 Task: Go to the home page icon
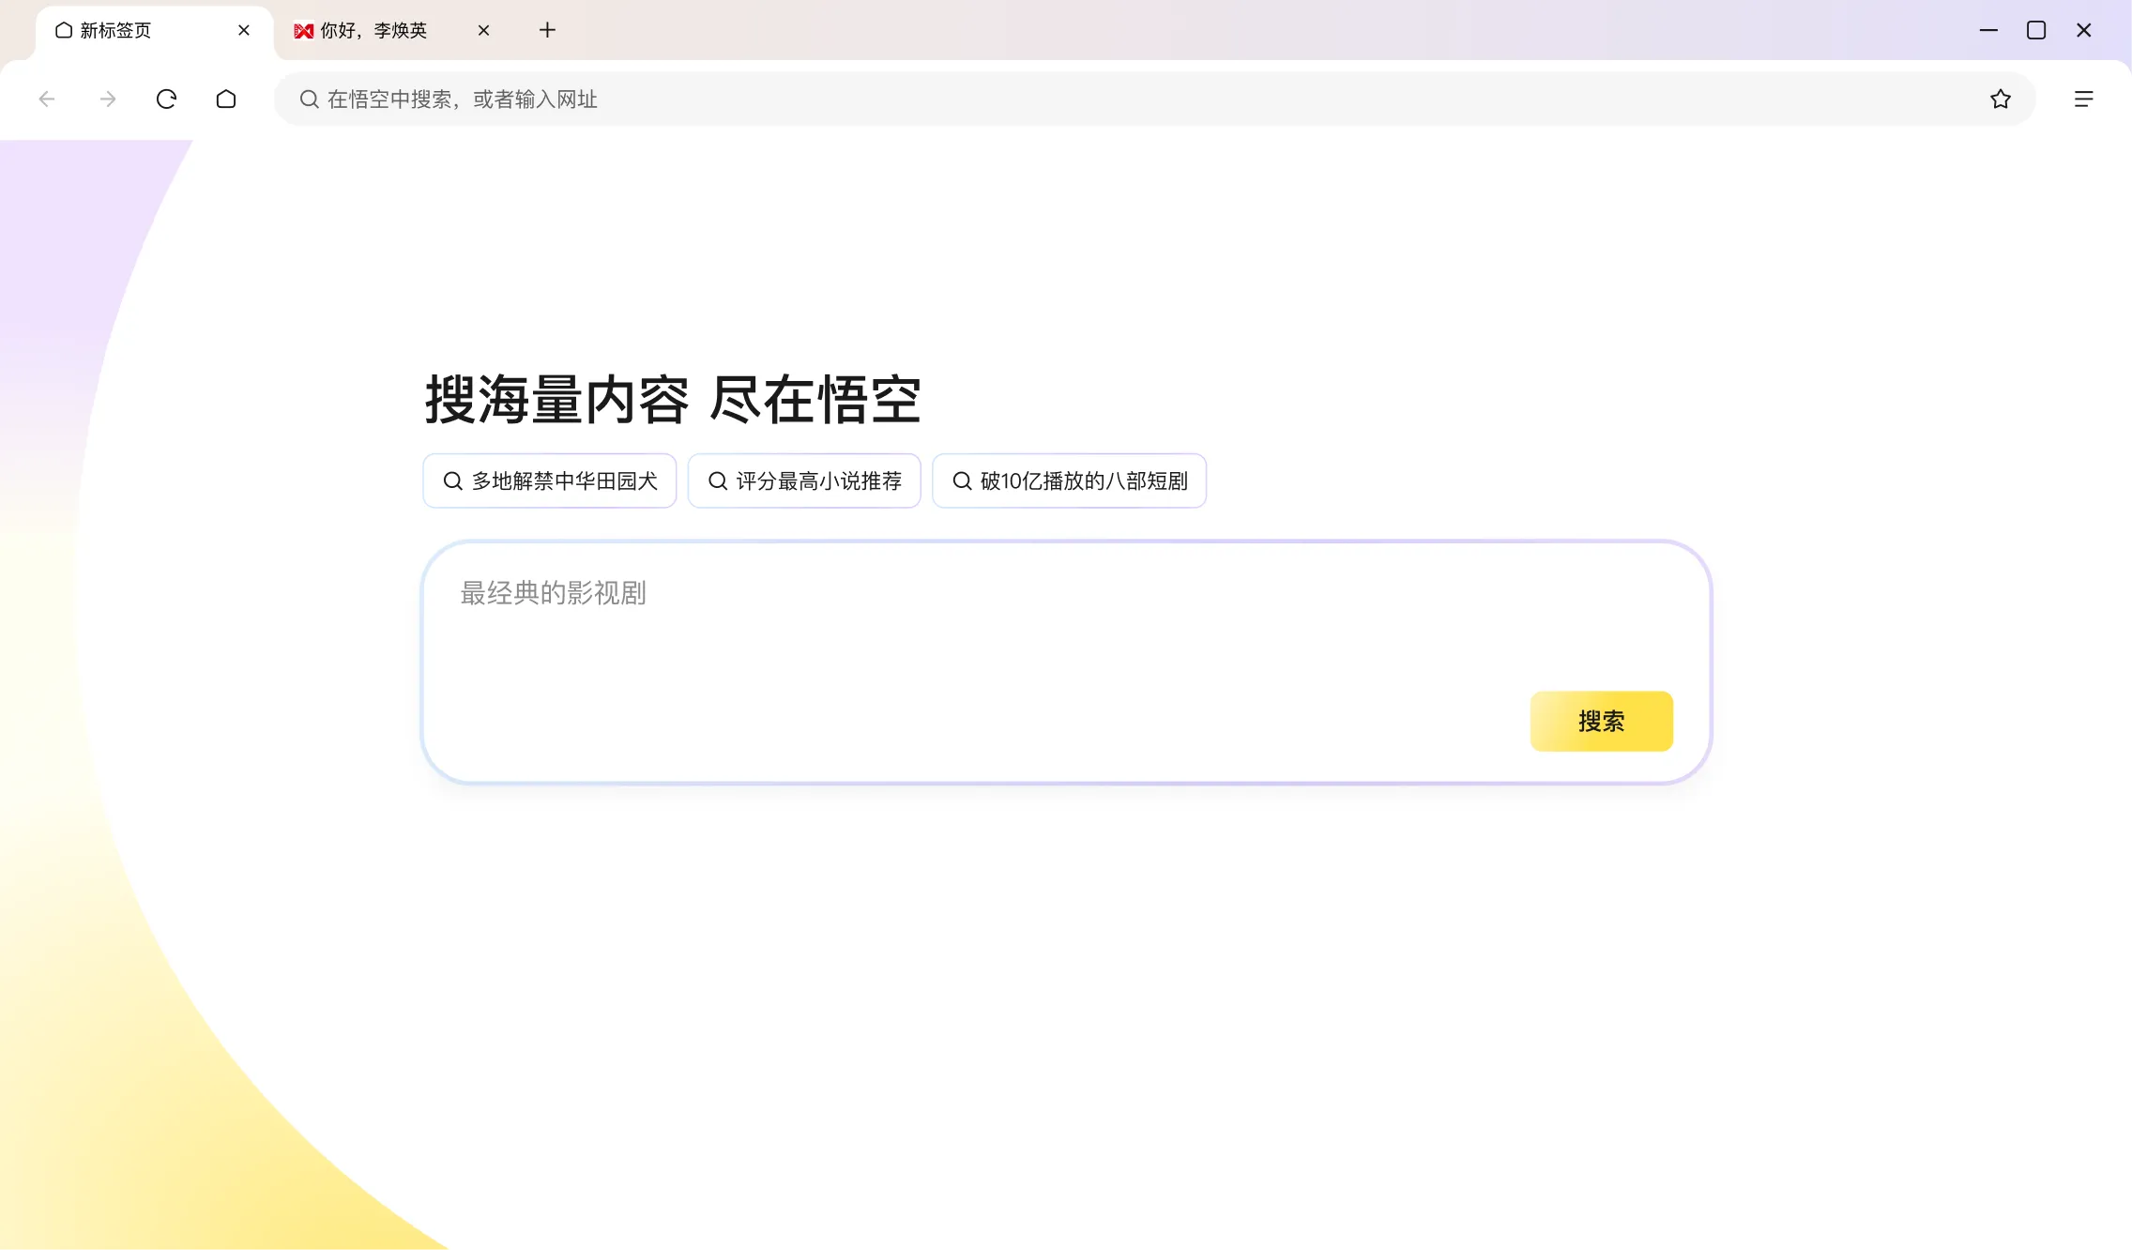(226, 99)
